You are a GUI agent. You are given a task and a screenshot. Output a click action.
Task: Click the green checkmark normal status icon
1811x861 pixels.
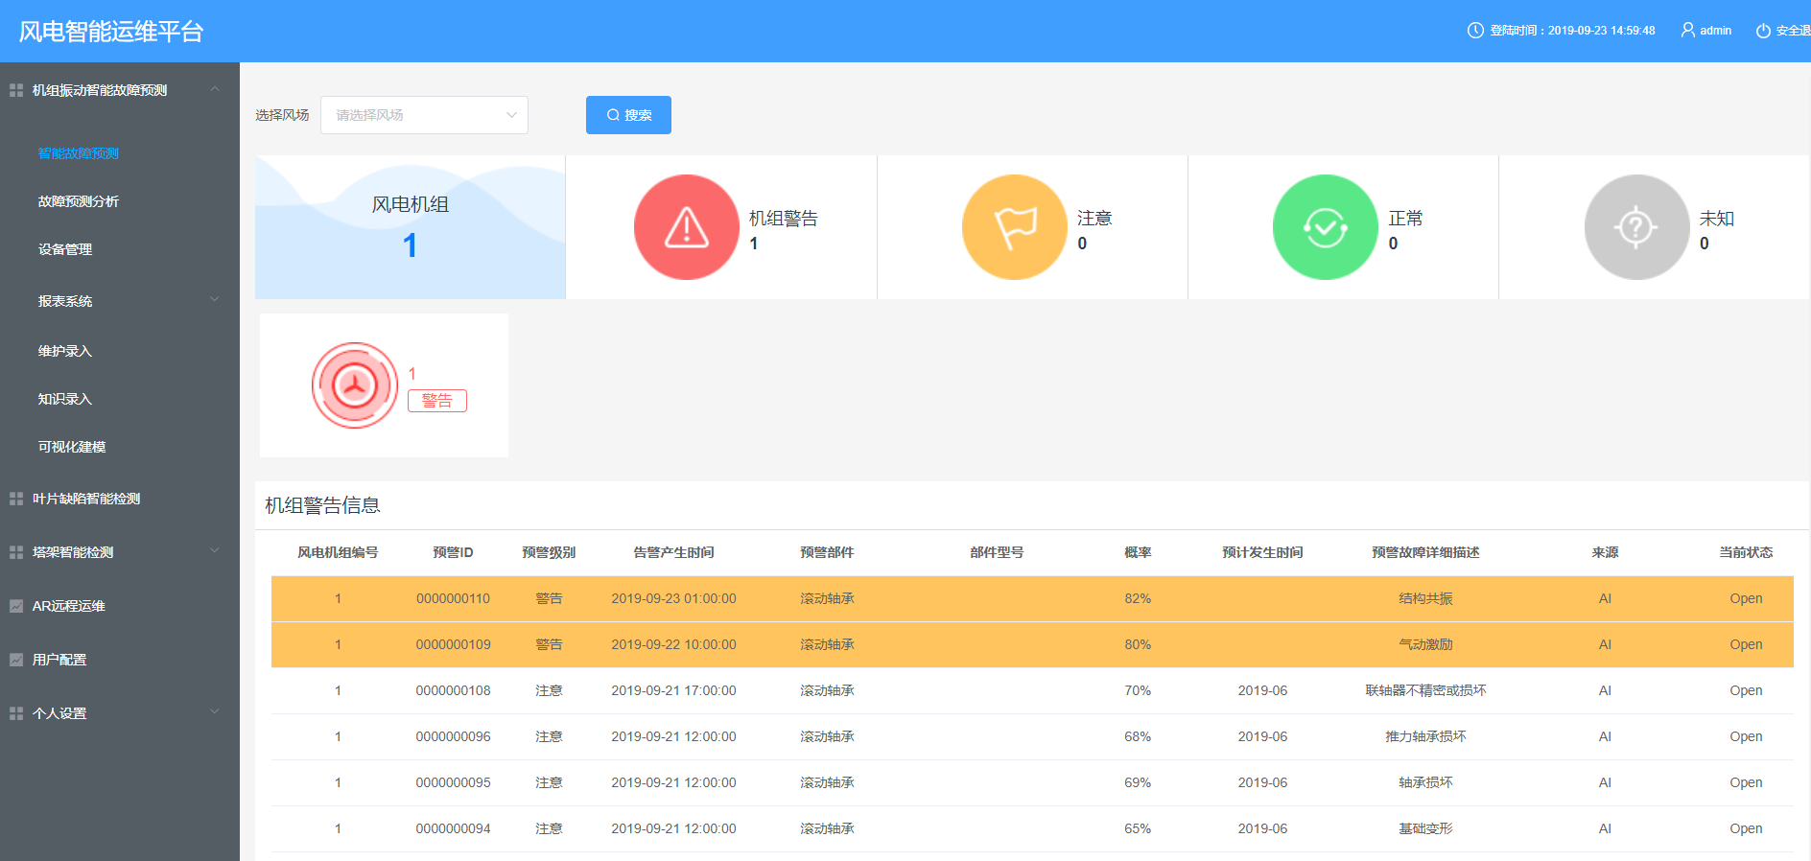pyautogui.click(x=1326, y=227)
